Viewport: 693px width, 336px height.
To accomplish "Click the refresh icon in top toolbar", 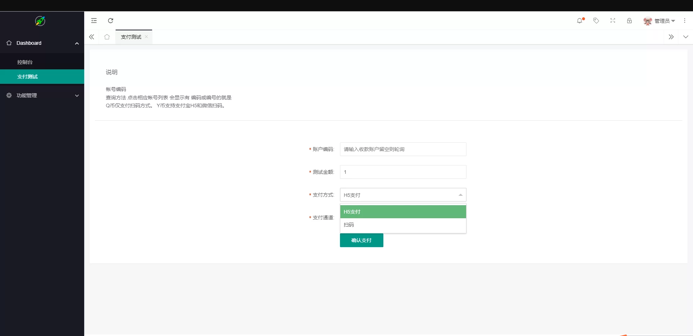I will 111,21.
